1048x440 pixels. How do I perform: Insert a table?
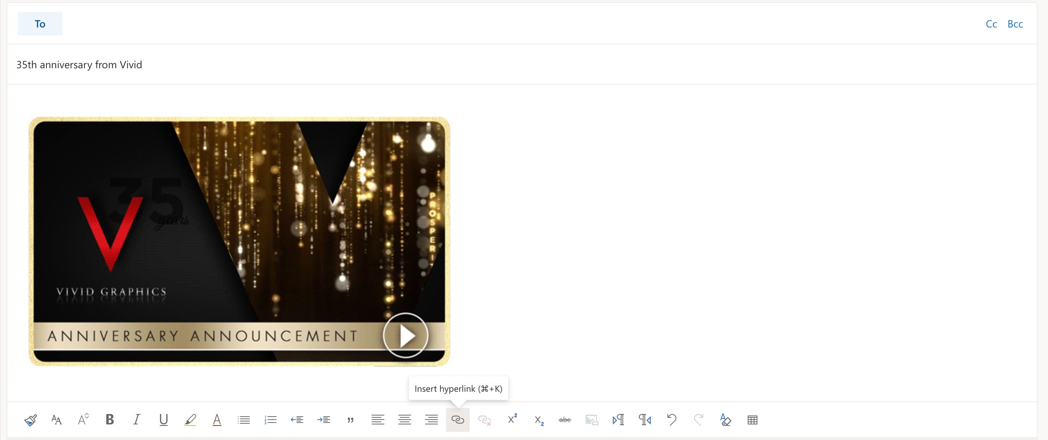tap(752, 420)
